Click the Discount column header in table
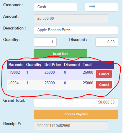Image resolution: width=123 pixels, height=133 pixels. (x=72, y=65)
